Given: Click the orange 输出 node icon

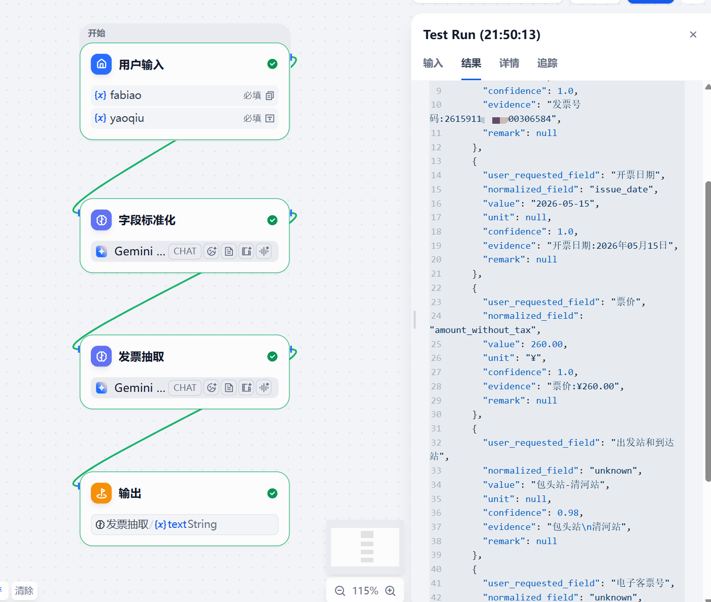Looking at the screenshot, I should click(x=101, y=493).
